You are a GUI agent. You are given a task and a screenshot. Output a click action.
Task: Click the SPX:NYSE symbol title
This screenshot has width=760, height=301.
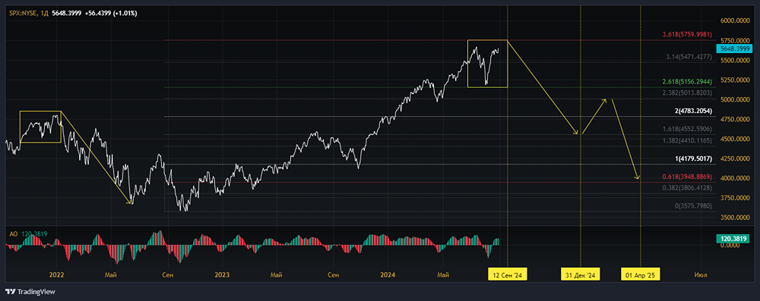coord(24,14)
